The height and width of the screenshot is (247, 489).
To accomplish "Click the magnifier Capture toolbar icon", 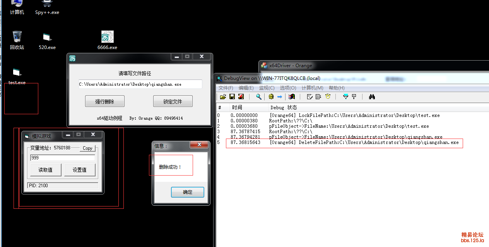I will coord(259,96).
